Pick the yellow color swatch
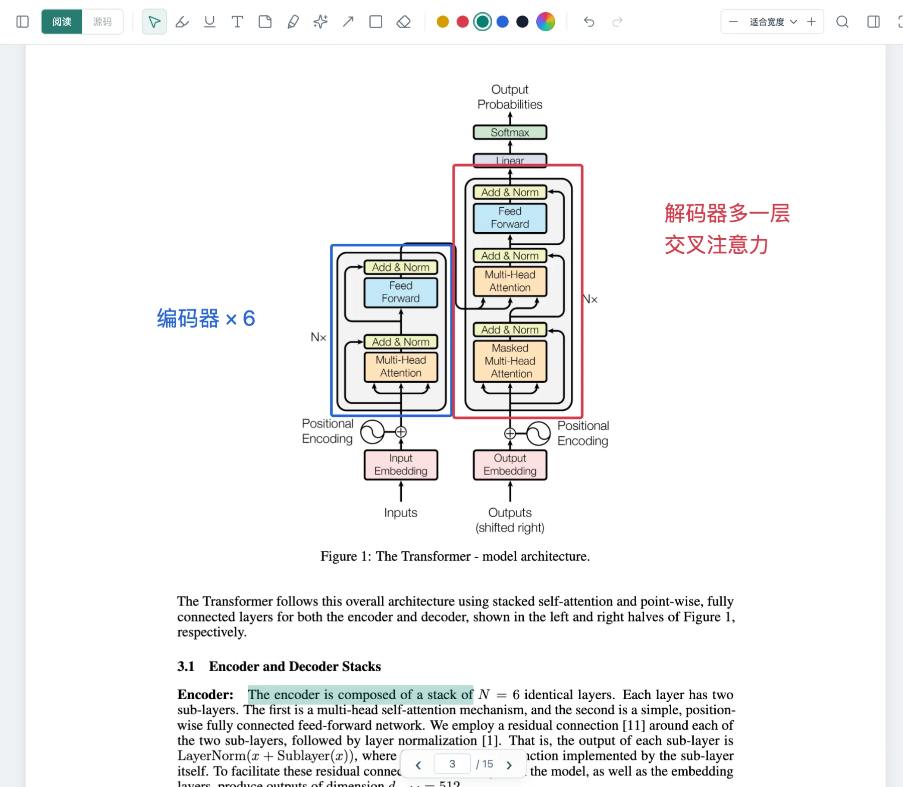The height and width of the screenshot is (787, 903). click(x=442, y=22)
